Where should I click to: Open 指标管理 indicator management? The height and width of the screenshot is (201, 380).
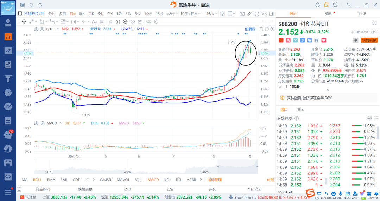coord(215,180)
